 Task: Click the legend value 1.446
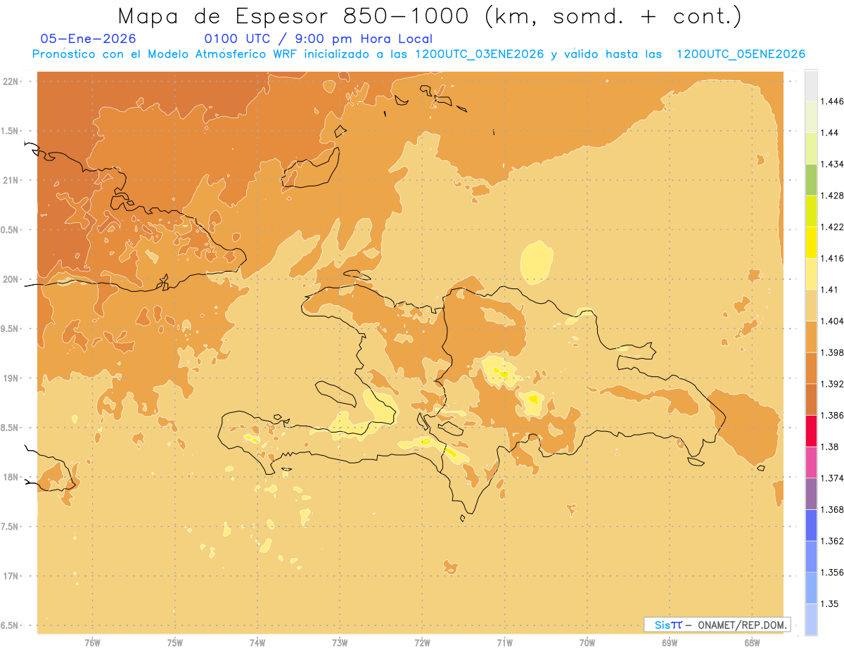[x=831, y=101]
